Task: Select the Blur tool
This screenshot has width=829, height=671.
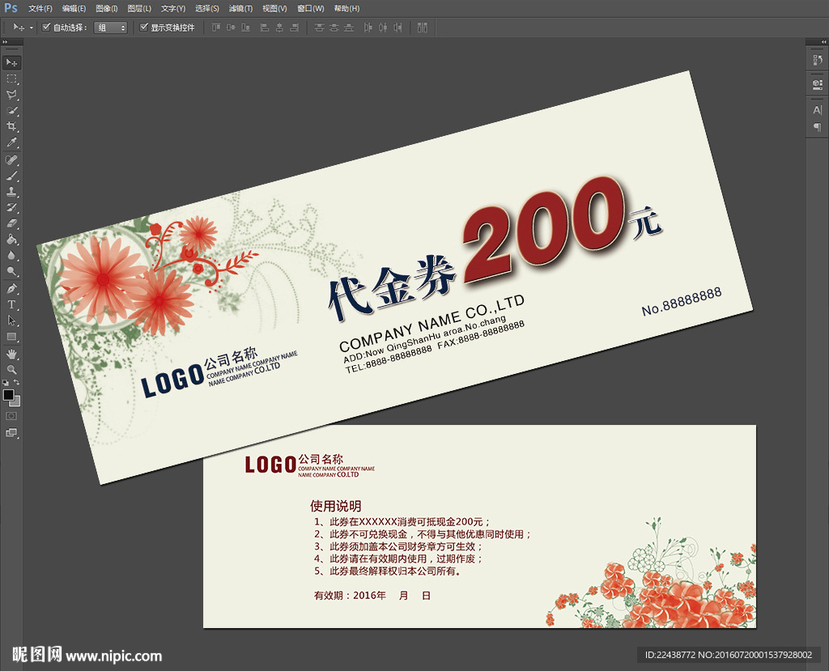Action: point(11,256)
